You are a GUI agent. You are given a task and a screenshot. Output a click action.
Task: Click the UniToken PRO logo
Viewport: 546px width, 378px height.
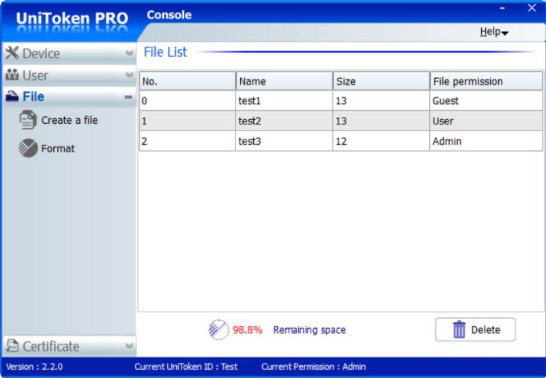click(x=72, y=18)
